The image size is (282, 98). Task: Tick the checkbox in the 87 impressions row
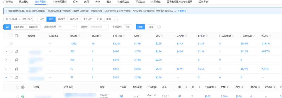click(x=11, y=77)
